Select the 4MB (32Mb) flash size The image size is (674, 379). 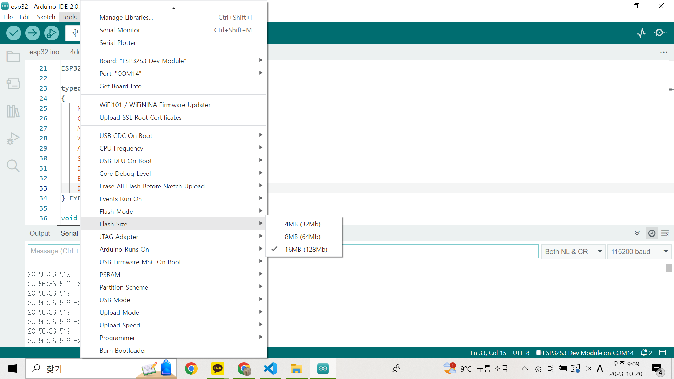click(x=304, y=224)
